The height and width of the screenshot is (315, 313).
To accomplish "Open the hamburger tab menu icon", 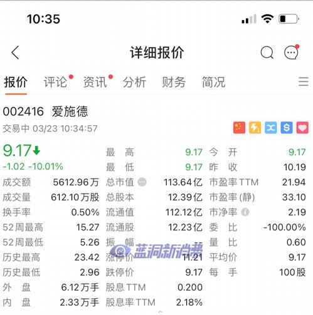I will [304, 81].
